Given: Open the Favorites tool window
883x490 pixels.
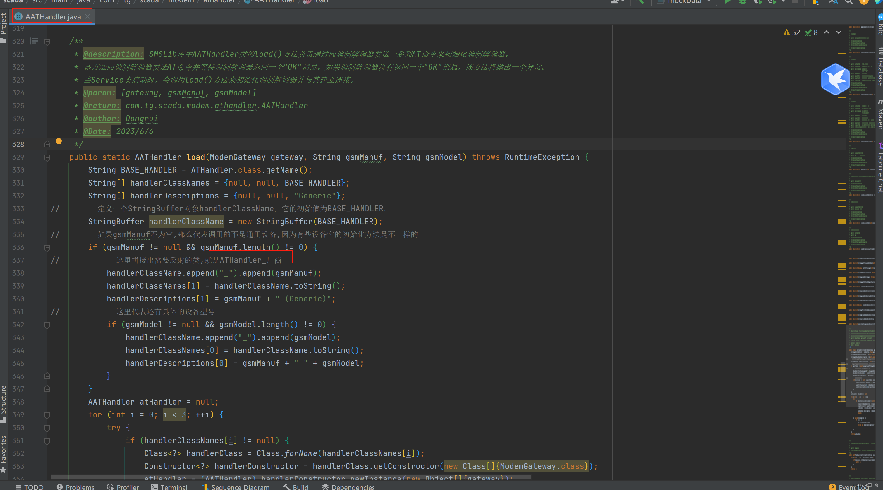Looking at the screenshot, I should [x=4, y=454].
